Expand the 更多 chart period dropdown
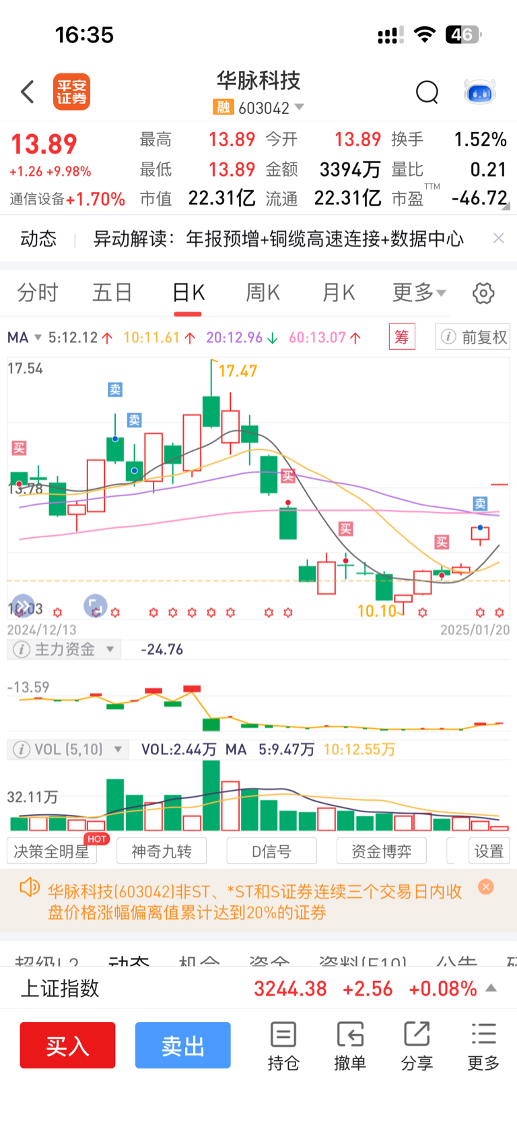This screenshot has height=1121, width=517. pyautogui.click(x=419, y=293)
